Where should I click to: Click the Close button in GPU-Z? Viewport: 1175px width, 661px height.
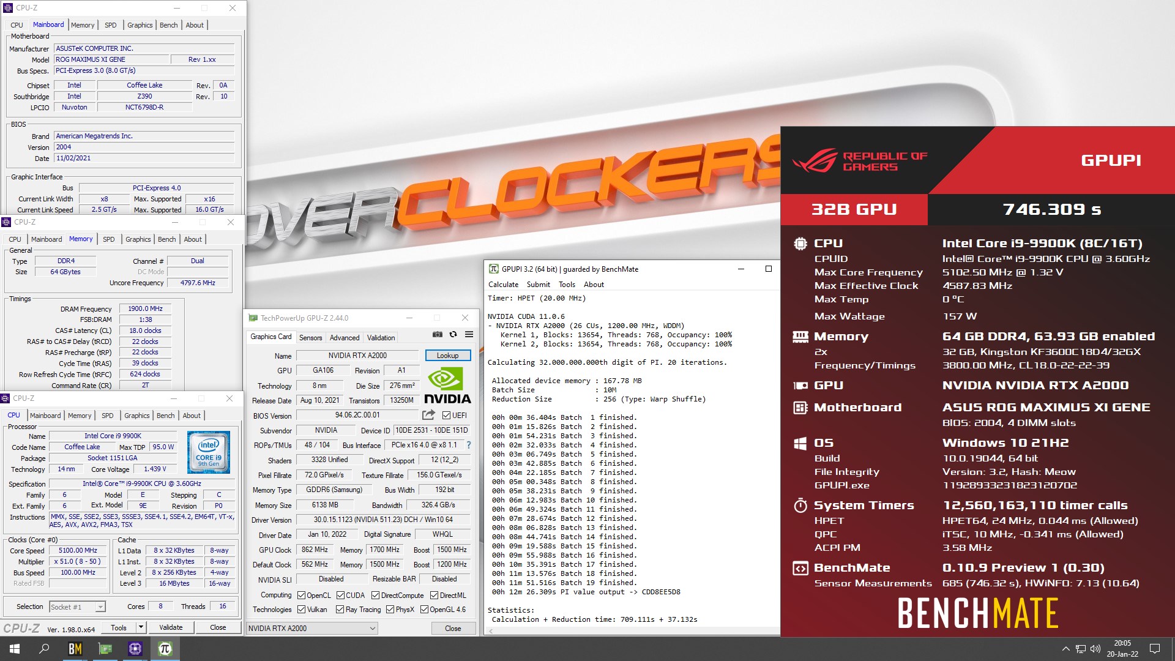coord(453,629)
